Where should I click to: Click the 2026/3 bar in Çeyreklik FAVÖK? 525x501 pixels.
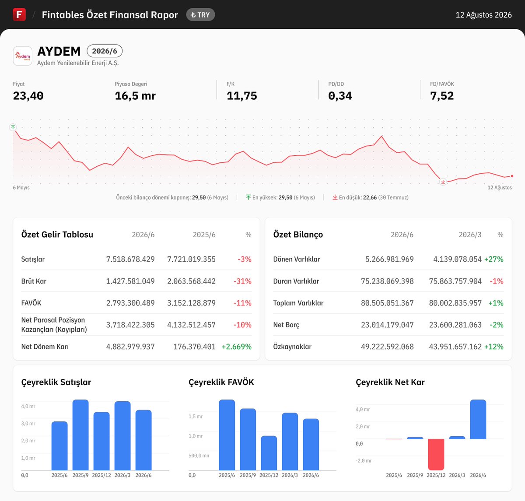(x=290, y=441)
